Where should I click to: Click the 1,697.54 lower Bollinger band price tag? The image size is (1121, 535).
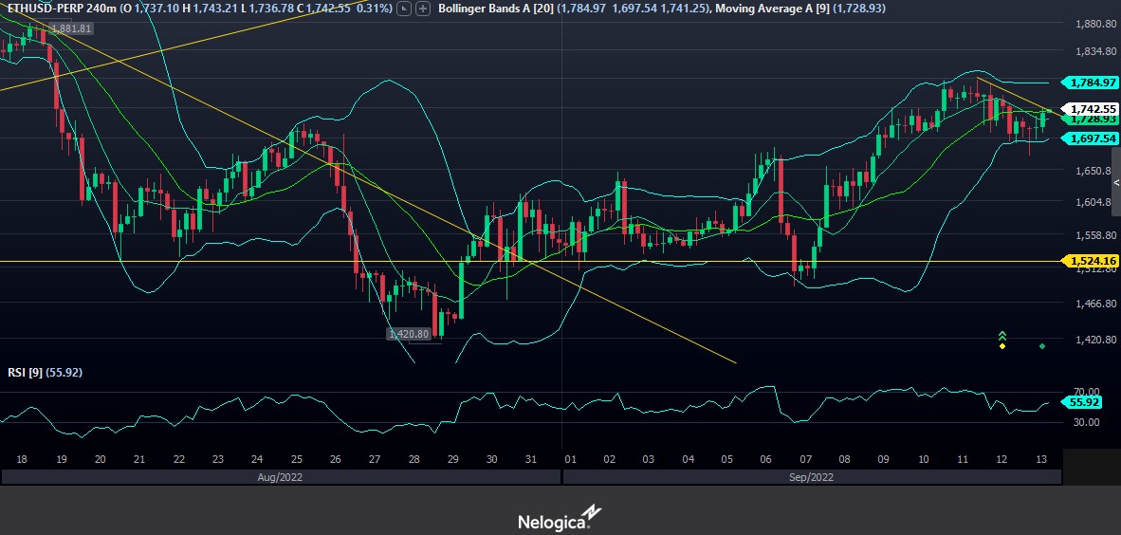click(1093, 138)
